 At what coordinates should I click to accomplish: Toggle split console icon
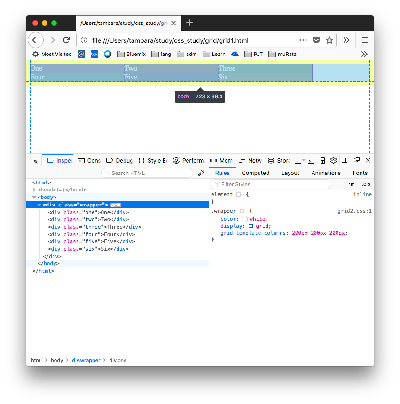(x=311, y=160)
